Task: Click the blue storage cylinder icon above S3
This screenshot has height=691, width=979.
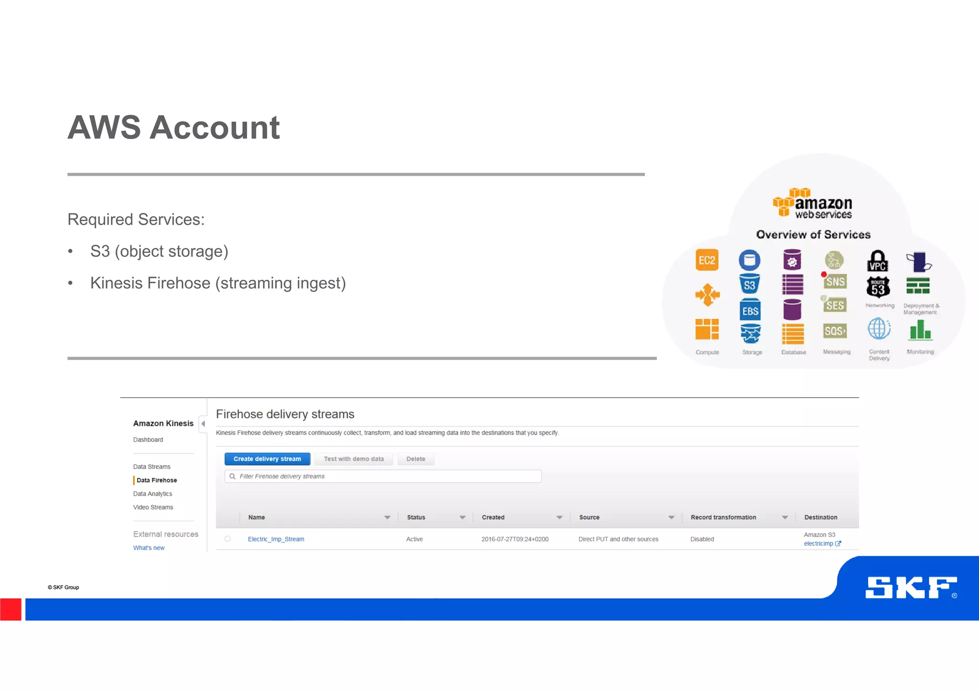Action: [x=750, y=260]
